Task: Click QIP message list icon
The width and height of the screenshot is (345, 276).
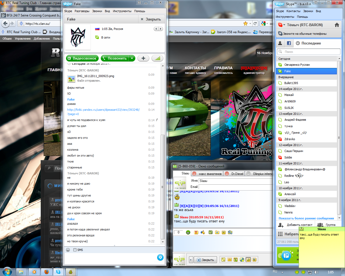Action: 229,260
